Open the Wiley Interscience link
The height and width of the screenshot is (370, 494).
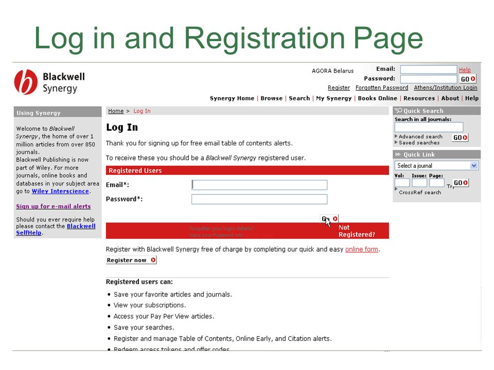click(60, 191)
